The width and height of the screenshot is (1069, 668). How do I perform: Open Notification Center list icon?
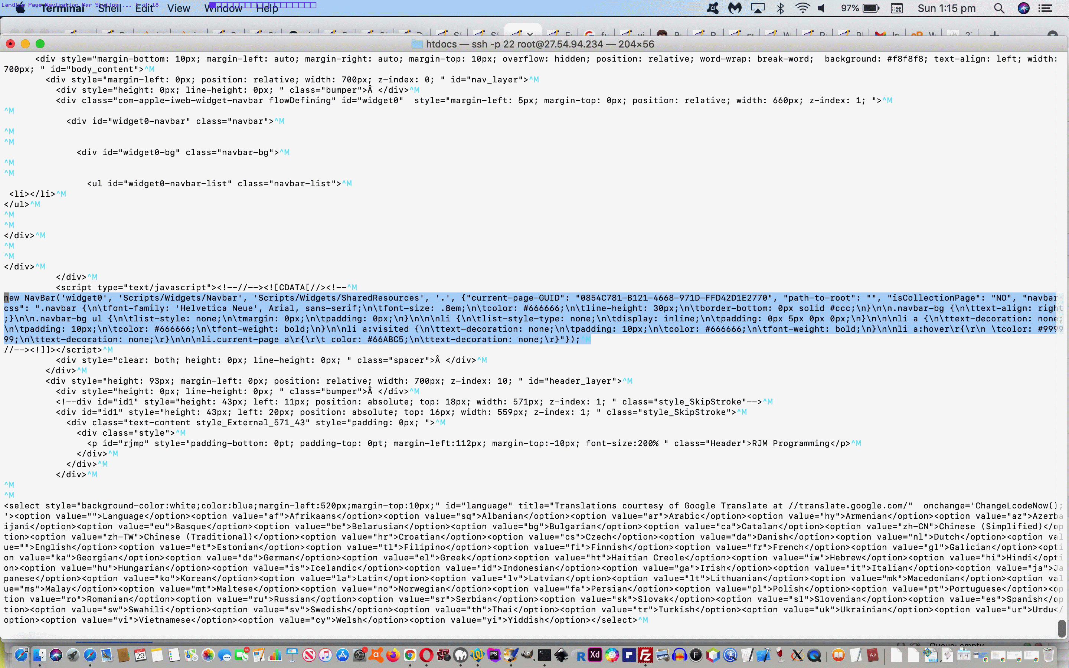pos(1045,9)
